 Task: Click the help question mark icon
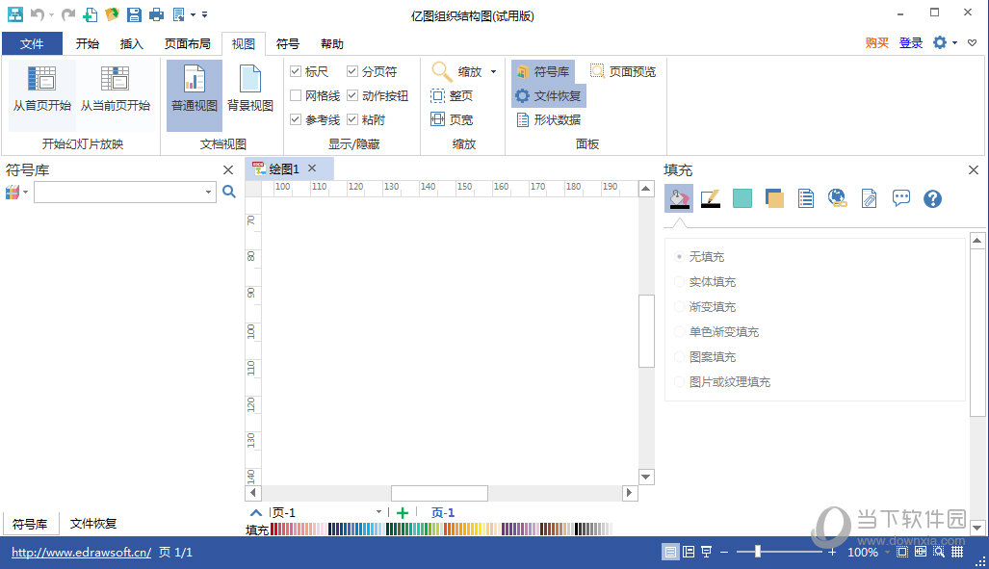(932, 198)
